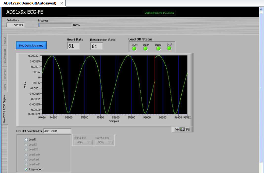This screenshot has height=173, width=264.
Task: Click the Live Plot Selection ADS1292R field
Action: coord(57,131)
